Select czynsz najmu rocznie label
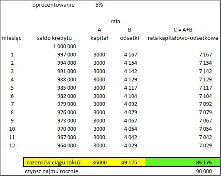 [x=52, y=171]
